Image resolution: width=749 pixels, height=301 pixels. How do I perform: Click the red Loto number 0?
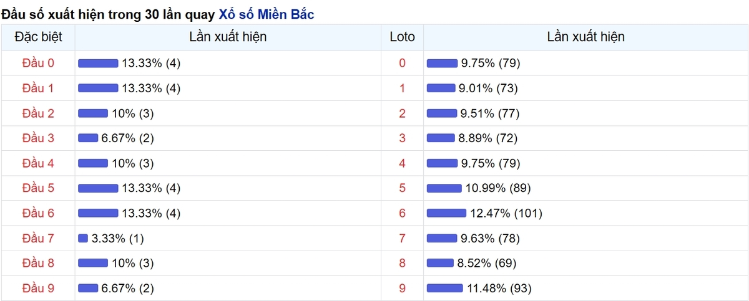(402, 63)
